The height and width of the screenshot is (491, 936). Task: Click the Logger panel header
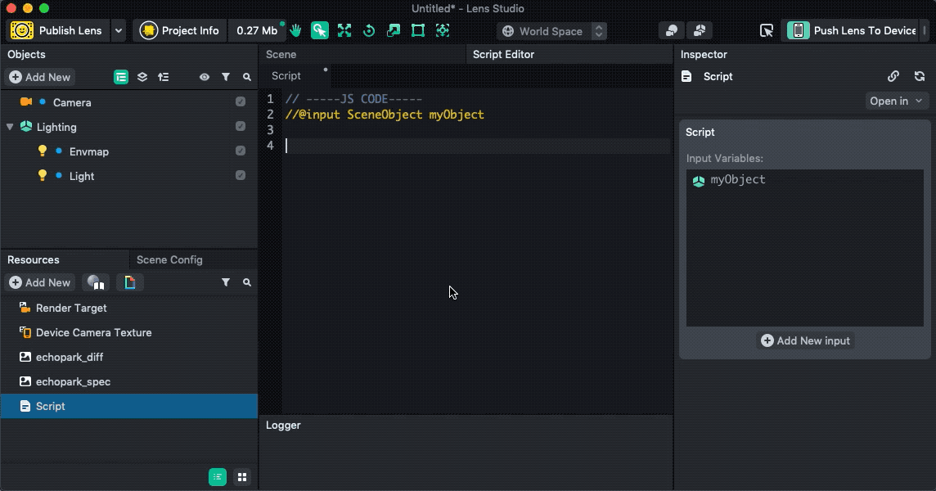point(284,426)
